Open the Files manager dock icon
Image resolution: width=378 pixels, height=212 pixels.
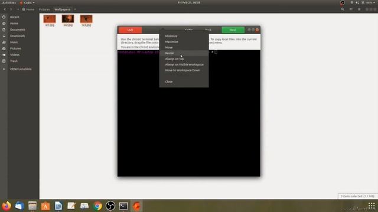32,206
